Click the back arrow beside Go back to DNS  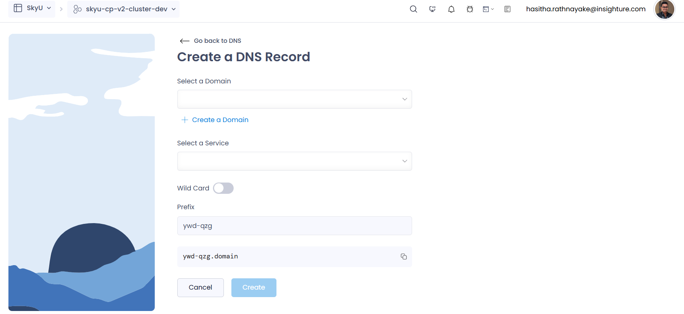coord(184,41)
